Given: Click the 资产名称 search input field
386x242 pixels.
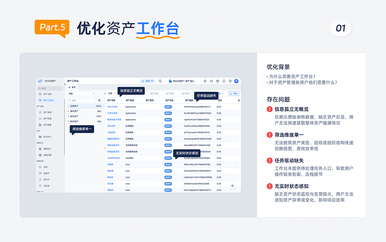Looking at the screenshot, I should coord(157,94).
